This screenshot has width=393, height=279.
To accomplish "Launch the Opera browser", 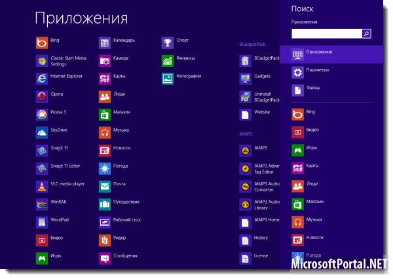I will (49, 97).
